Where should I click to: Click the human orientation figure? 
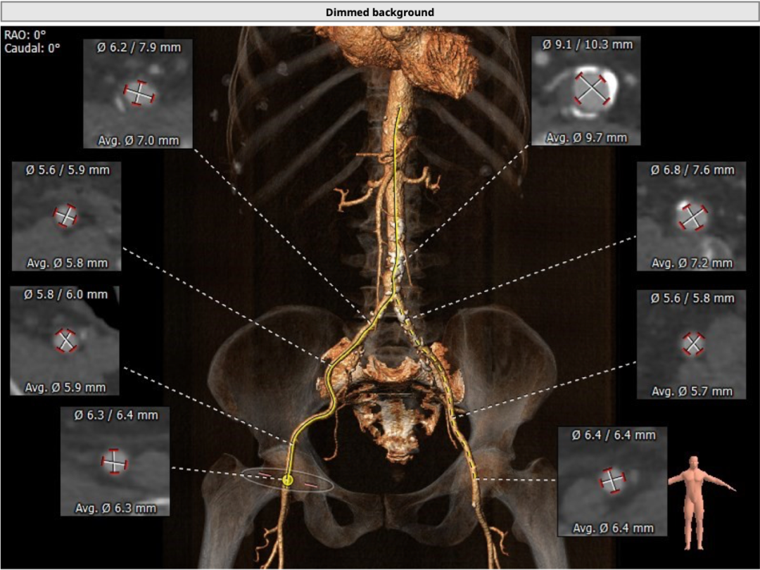coord(696,500)
